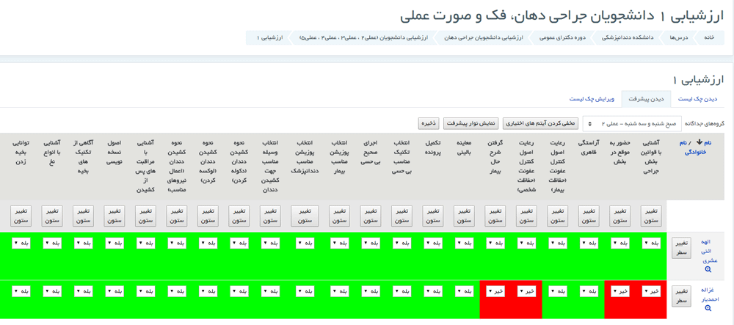Image resolution: width=734 pixels, height=325 pixels.
Task: Click magnifier icon under غزاله احمدیار
Action: [708, 308]
